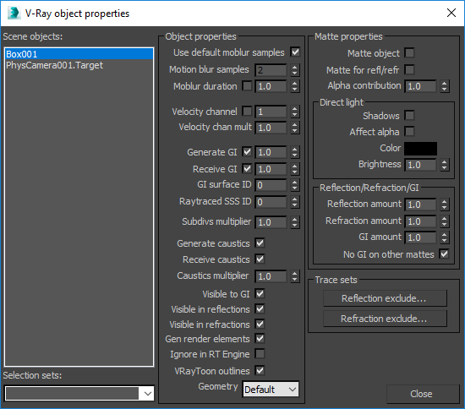Viewport: 465px width, 409px height.
Task: Toggle Visible in refractions checkbox
Action: (260, 324)
